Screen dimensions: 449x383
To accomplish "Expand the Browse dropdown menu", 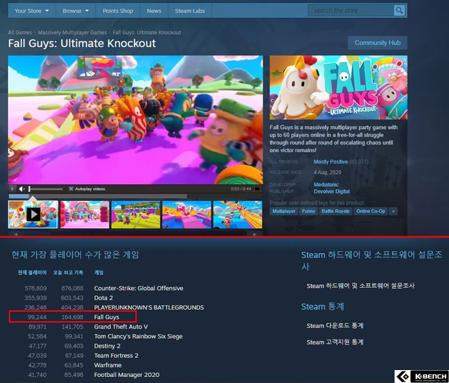I will click(x=76, y=11).
